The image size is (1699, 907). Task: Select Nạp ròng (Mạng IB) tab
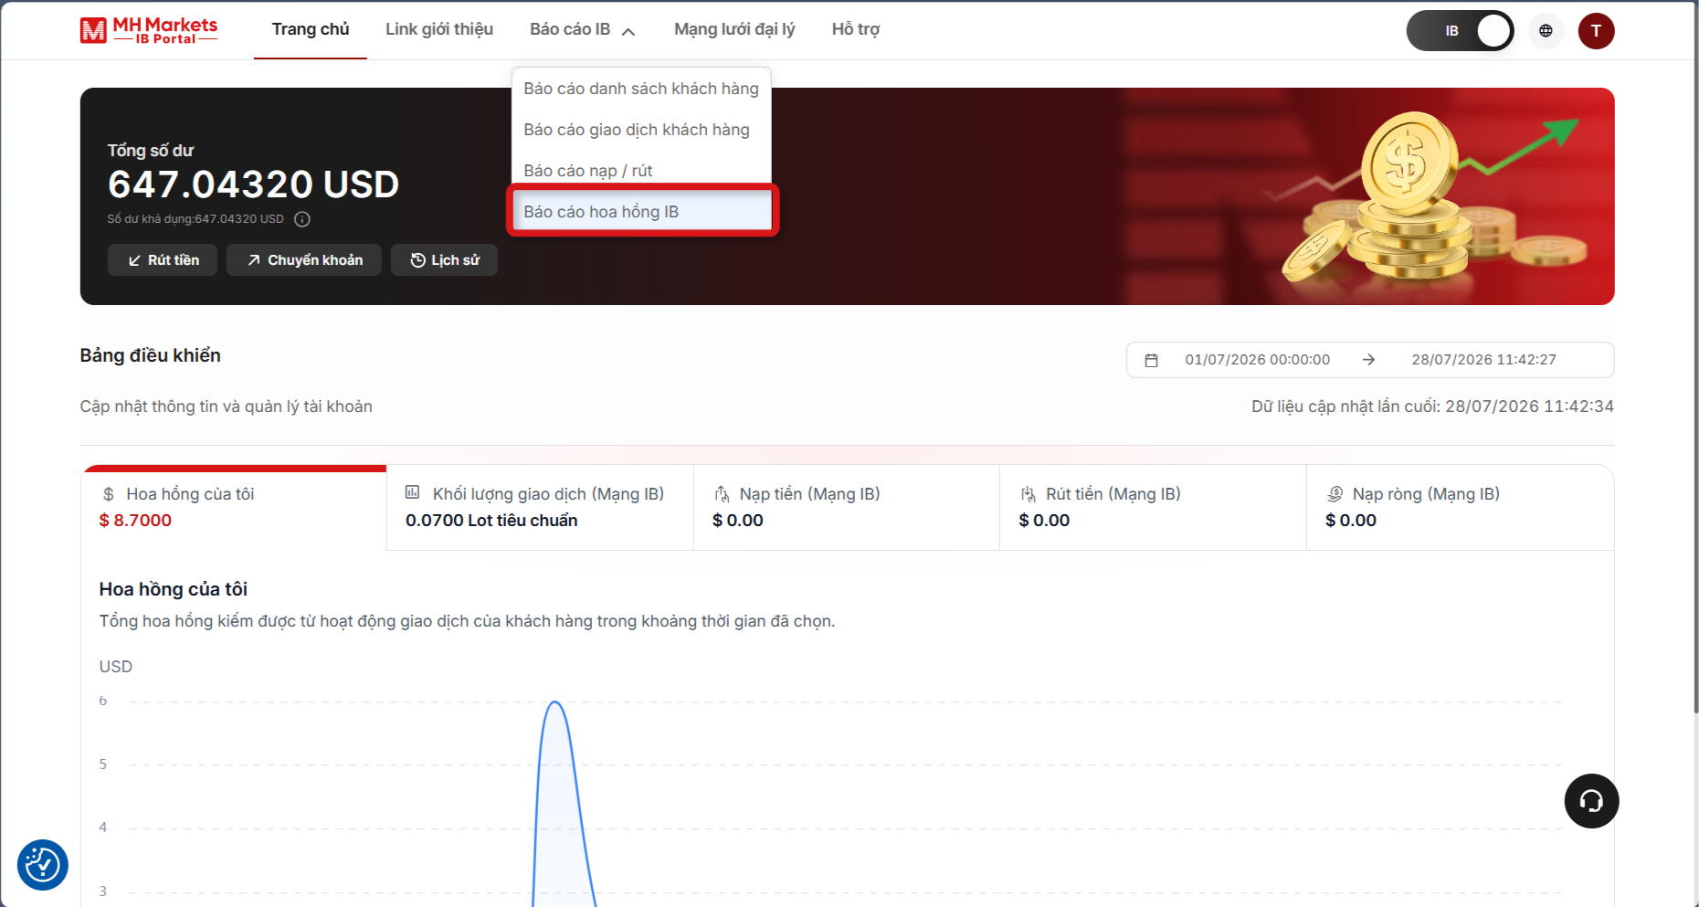(1460, 508)
